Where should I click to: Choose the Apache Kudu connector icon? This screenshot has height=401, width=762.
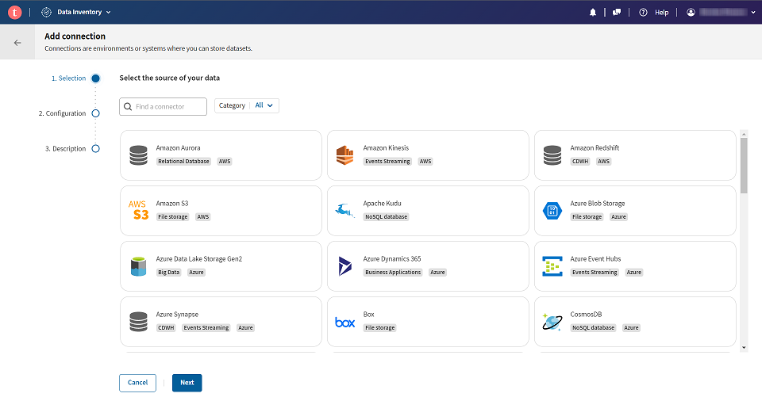click(344, 210)
